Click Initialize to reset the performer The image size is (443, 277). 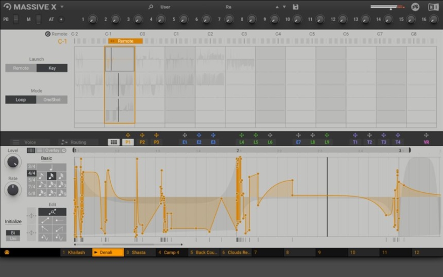point(13,221)
